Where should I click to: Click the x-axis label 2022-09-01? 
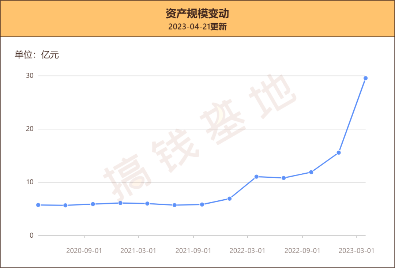(x=302, y=251)
